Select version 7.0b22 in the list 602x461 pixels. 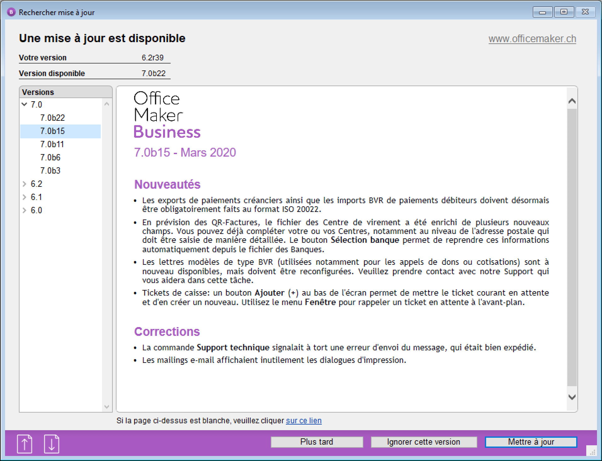53,118
